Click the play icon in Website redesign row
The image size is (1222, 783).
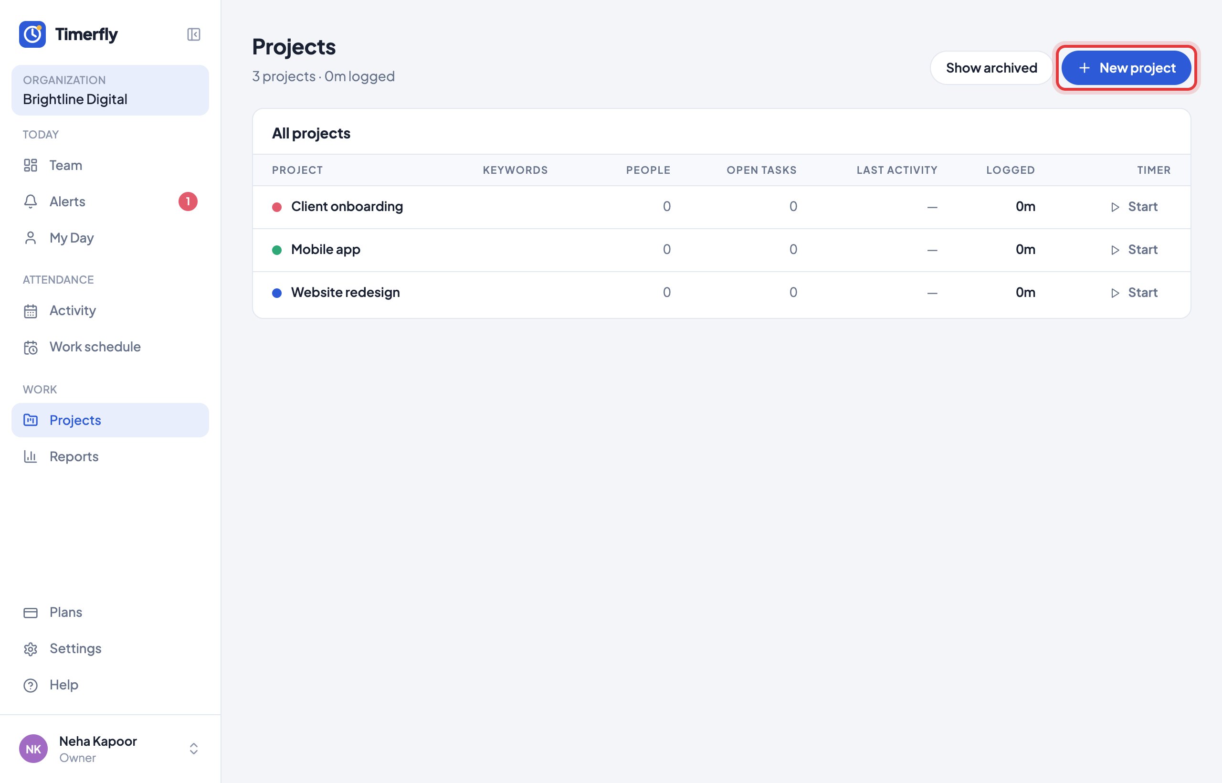coord(1115,293)
